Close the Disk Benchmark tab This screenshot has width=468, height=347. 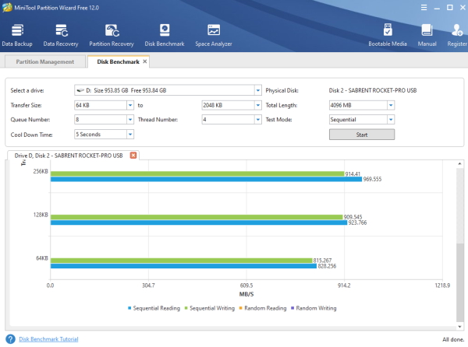point(145,61)
